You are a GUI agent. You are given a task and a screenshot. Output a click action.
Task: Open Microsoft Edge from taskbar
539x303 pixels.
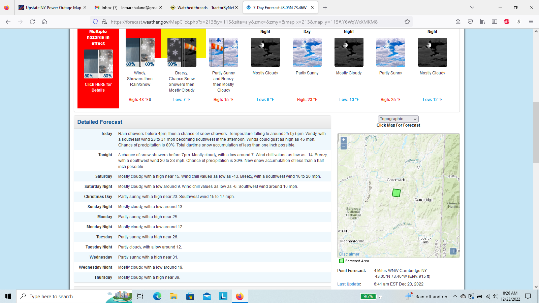157,296
